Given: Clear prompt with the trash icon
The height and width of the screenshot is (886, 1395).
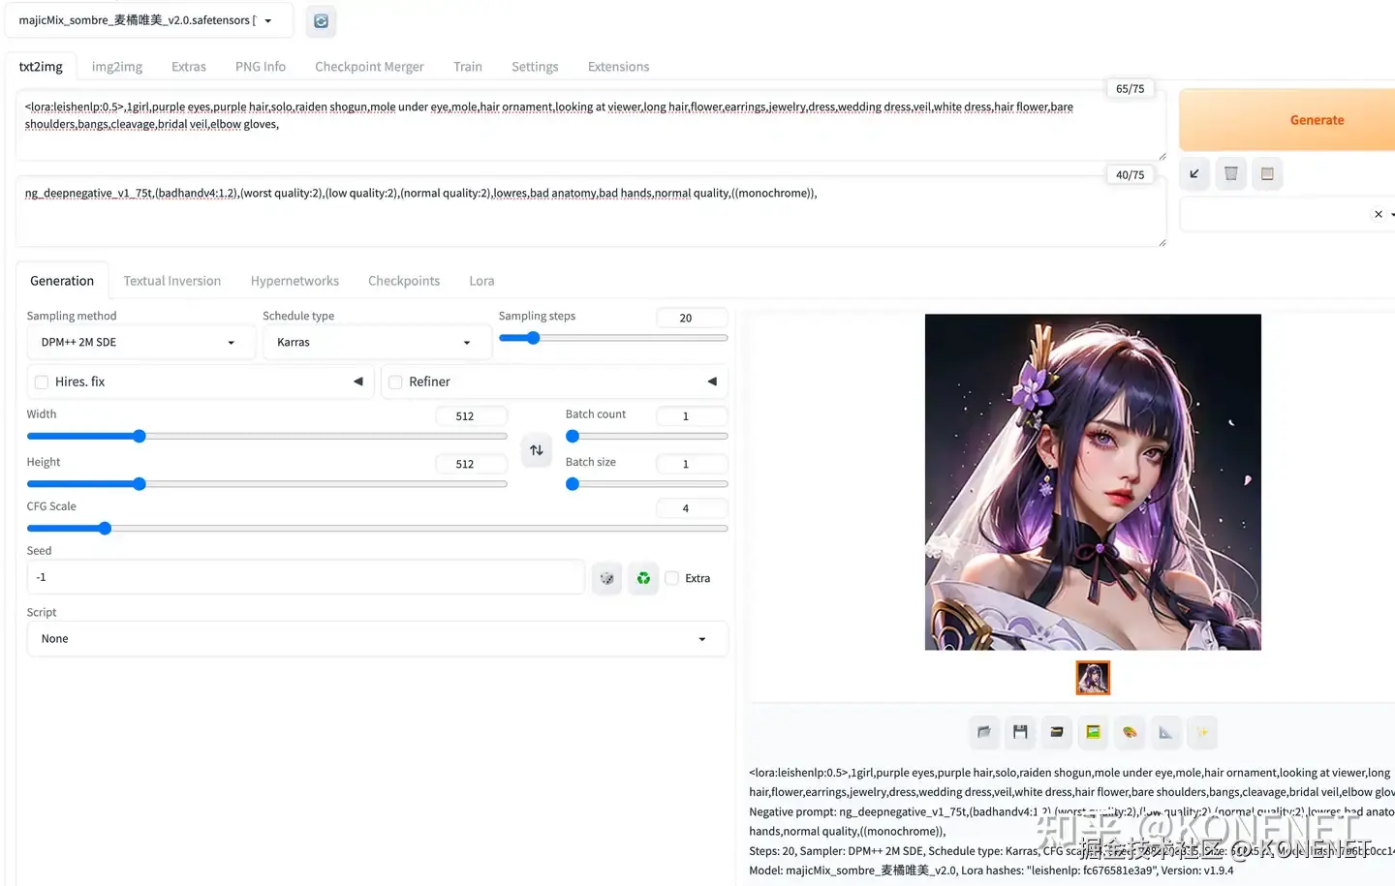Looking at the screenshot, I should pyautogui.click(x=1230, y=173).
